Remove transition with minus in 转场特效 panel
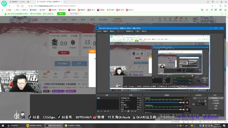 (202, 101)
